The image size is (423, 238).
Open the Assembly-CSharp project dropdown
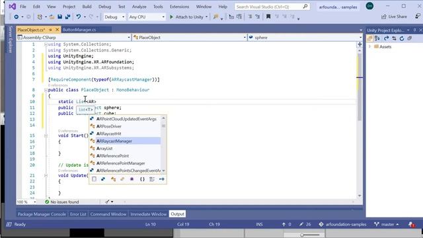point(73,38)
